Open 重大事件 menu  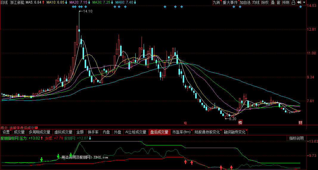[230, 2]
